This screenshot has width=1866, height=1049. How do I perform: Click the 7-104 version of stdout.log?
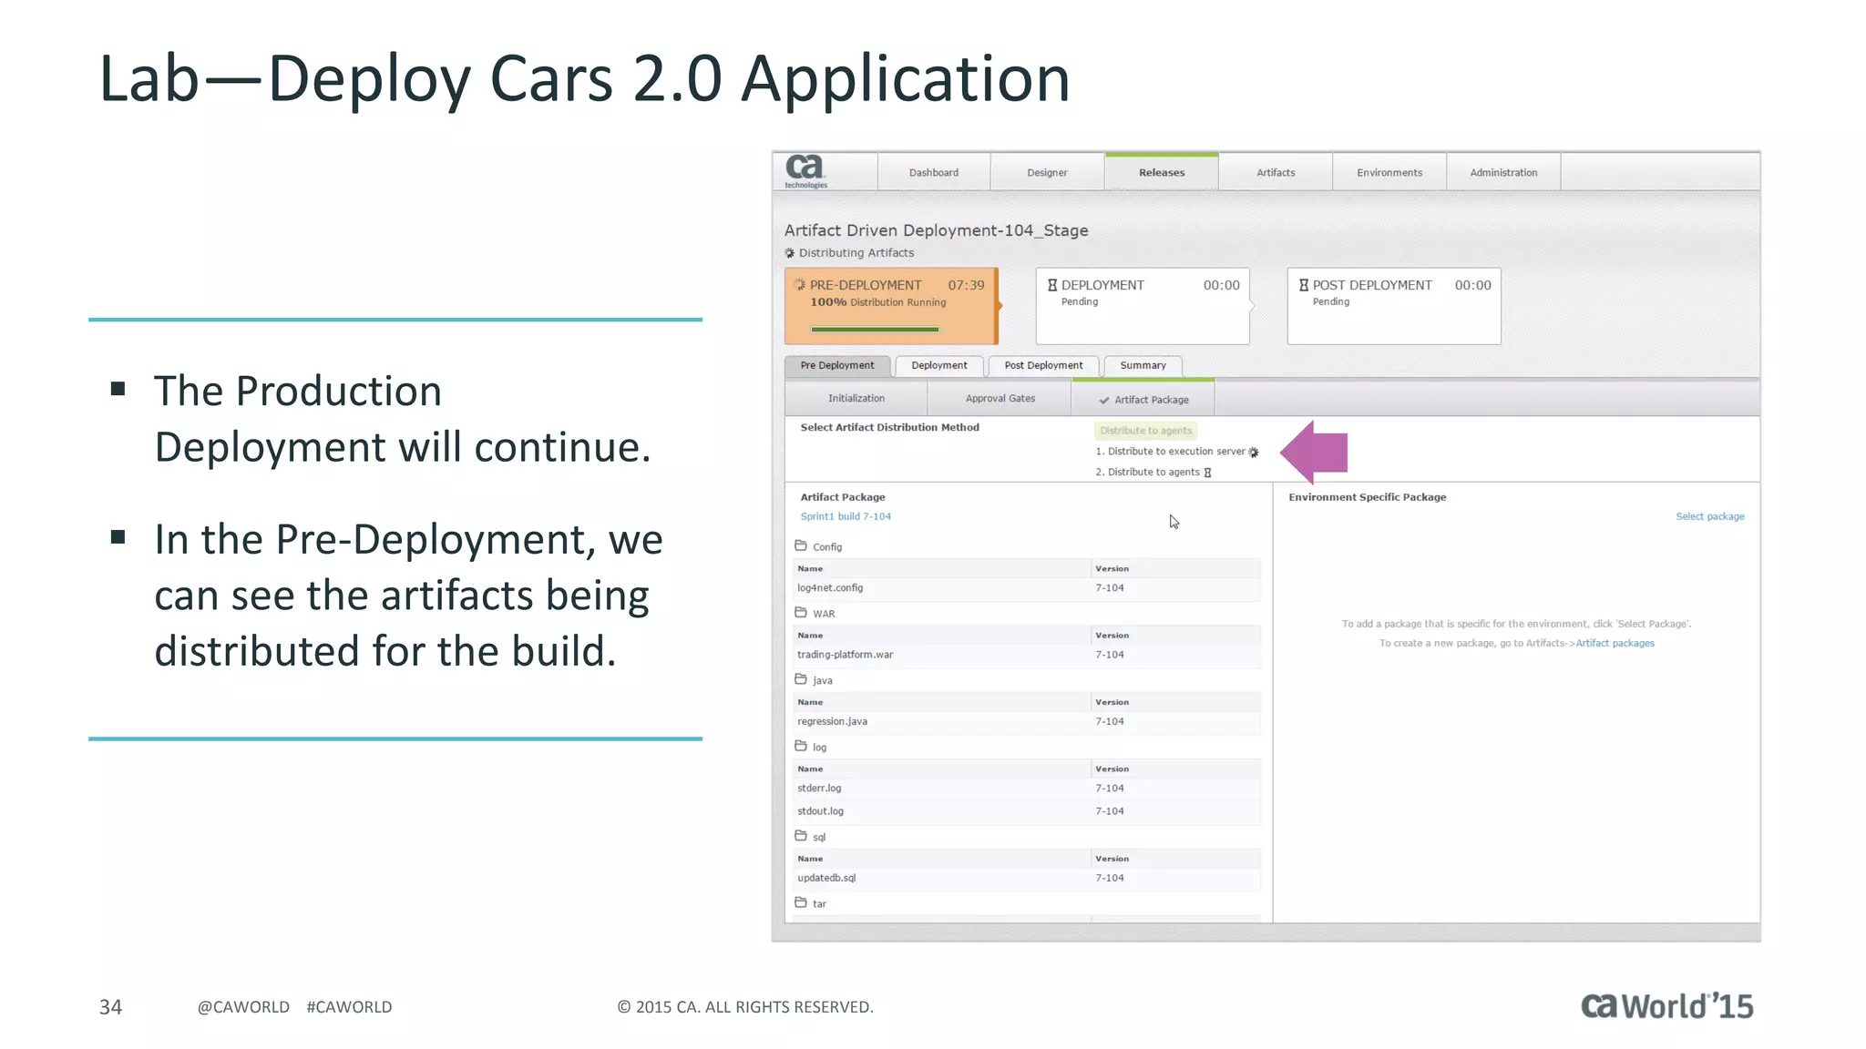[1110, 811]
